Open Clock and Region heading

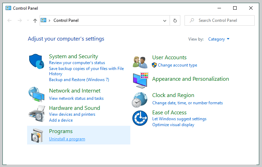tap(173, 95)
